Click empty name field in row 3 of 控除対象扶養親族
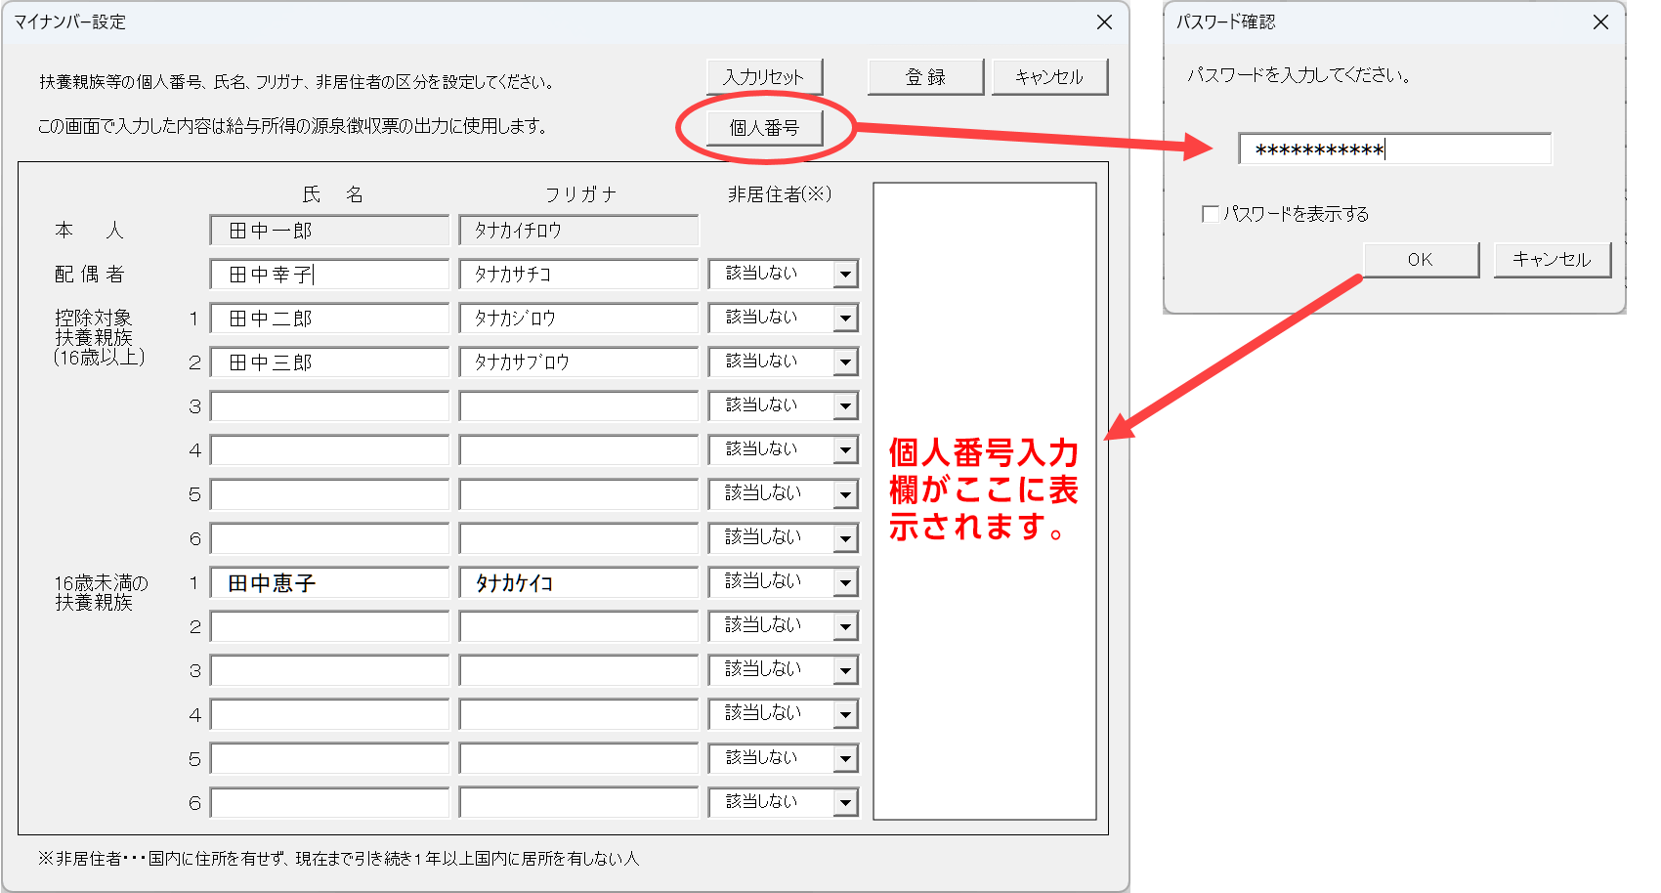This screenshot has height=893, width=1661. point(329,406)
